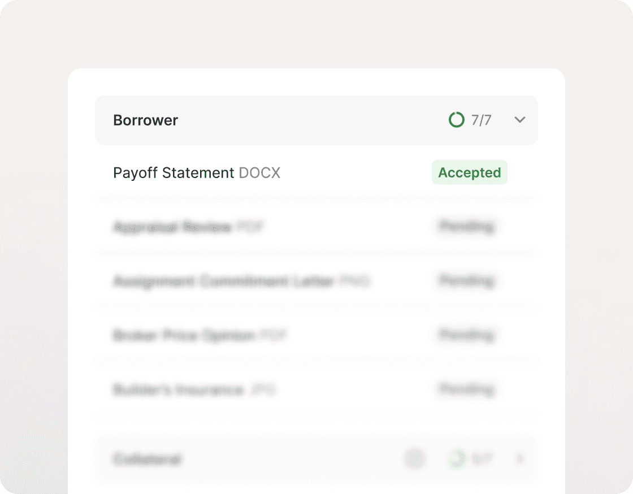Click the Borrower progress ring icon
Viewport: 633px width, 494px height.
(x=456, y=120)
